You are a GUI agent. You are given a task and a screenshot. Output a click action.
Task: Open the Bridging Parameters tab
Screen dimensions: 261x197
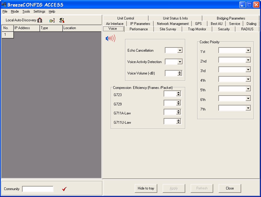tap(231, 18)
